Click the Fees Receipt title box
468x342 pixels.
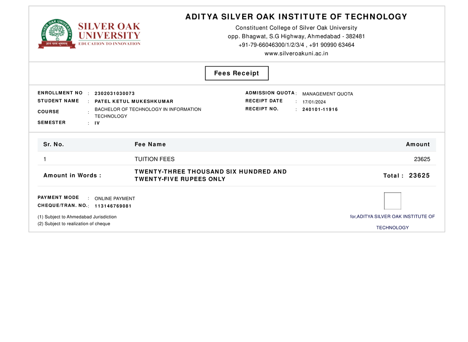point(236,73)
